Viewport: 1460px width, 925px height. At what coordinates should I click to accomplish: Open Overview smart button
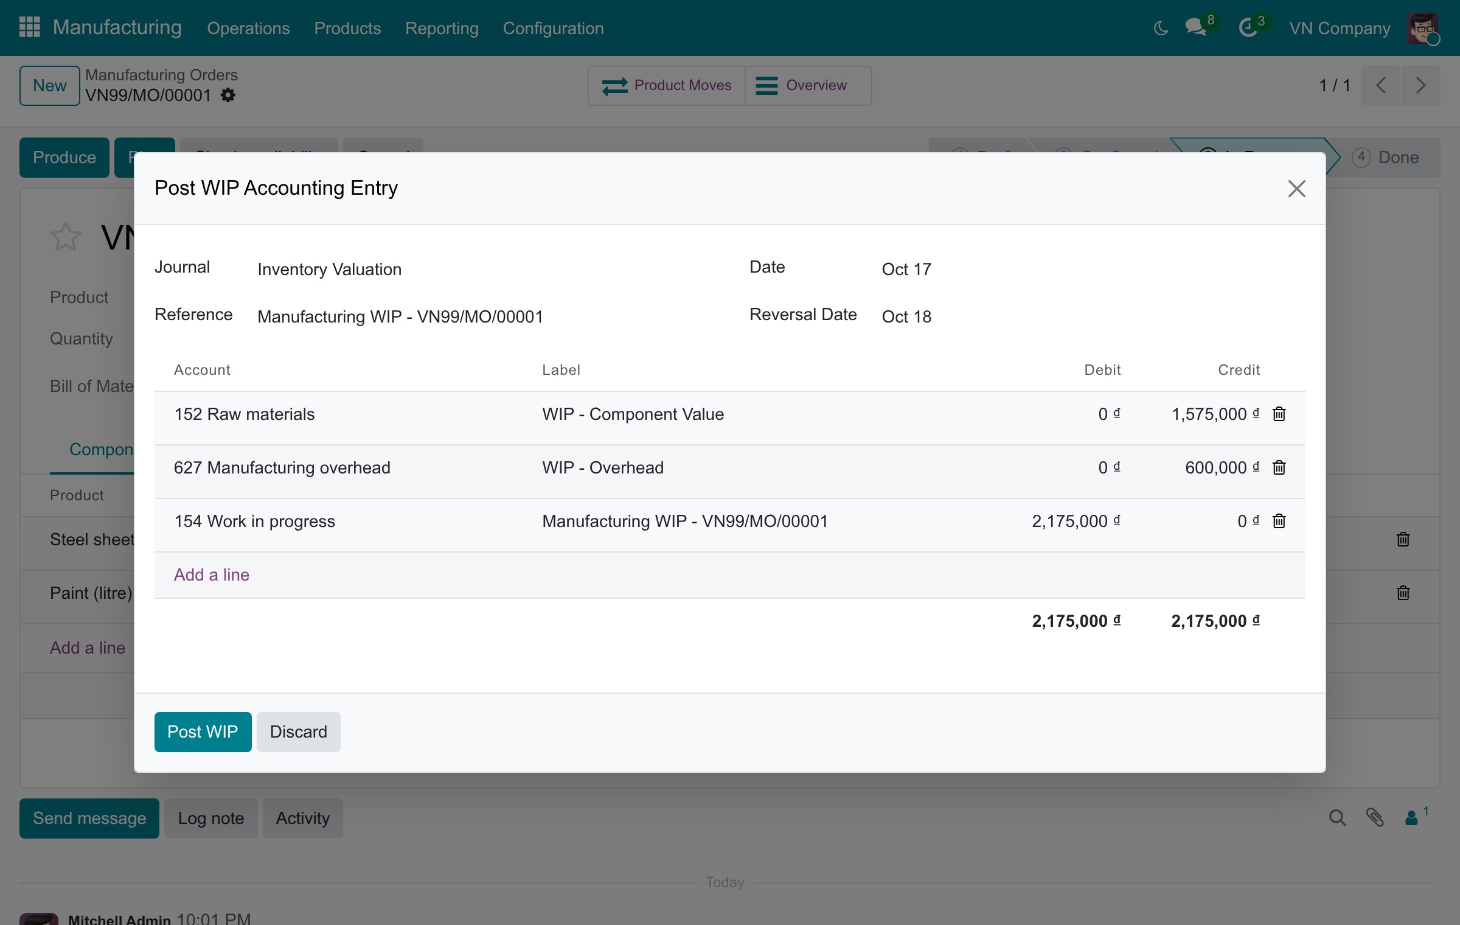click(x=808, y=85)
